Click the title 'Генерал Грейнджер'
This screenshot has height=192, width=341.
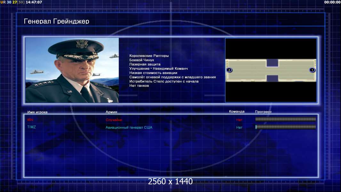click(x=57, y=21)
